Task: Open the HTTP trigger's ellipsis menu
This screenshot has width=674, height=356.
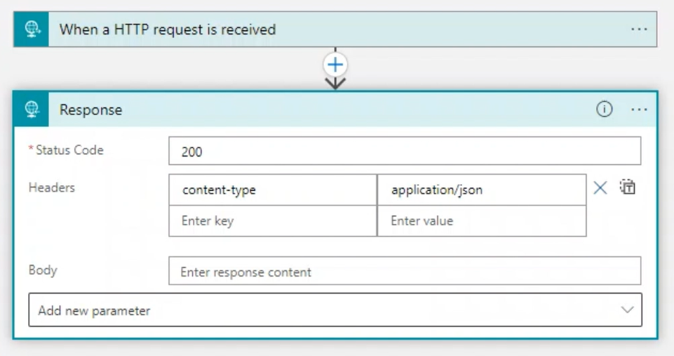Action: [639, 29]
